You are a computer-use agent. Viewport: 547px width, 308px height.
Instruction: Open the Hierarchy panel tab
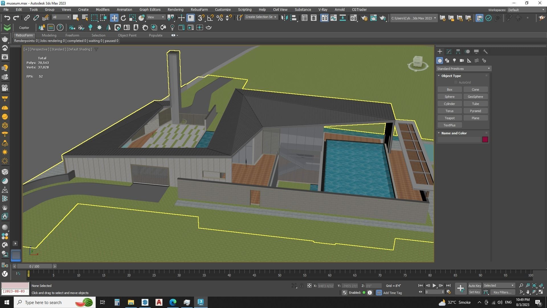[x=458, y=52]
